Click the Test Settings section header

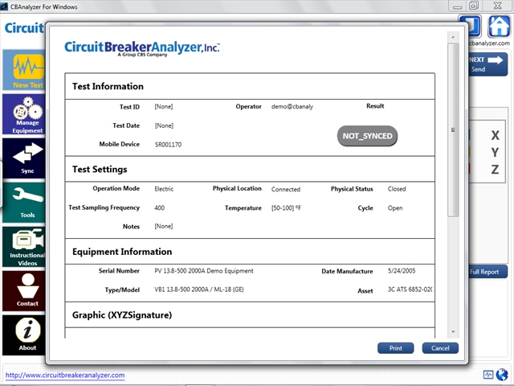click(x=100, y=170)
